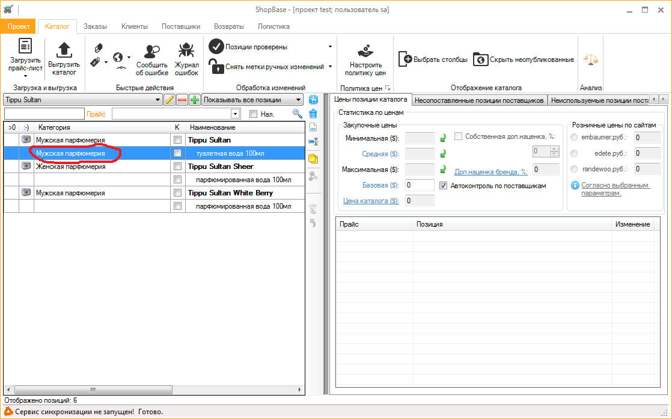Click the Базовая ($) price input field

(x=420, y=185)
